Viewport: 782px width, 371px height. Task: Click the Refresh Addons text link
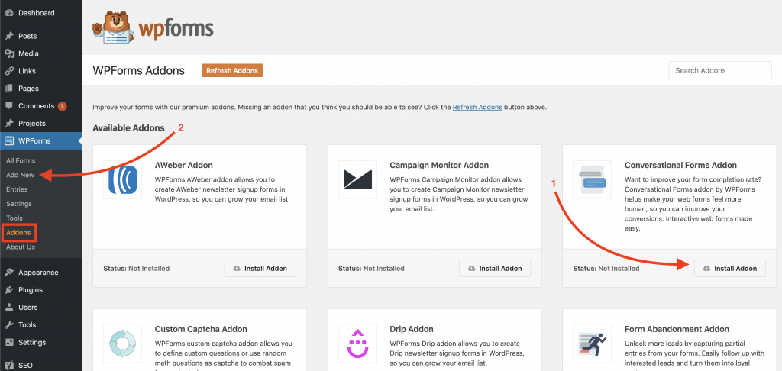[477, 107]
